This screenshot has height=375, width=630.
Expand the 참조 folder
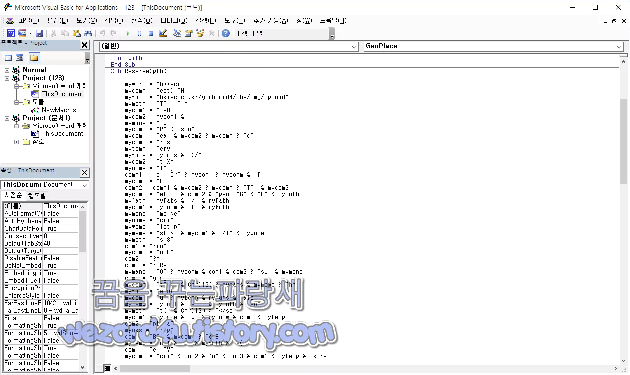click(16, 142)
